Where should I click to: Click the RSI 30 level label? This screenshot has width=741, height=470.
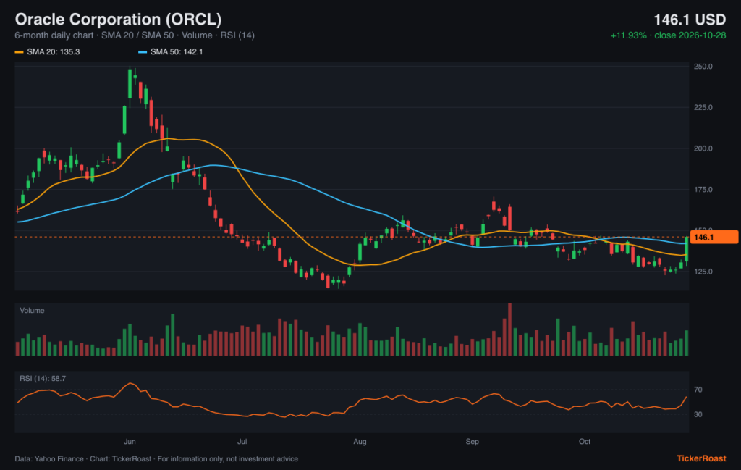pos(698,414)
